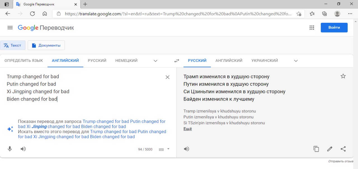The width and height of the screenshot is (358, 169).
Task: Select НЕМЕЦКИЙ as source language
Action: (x=126, y=61)
